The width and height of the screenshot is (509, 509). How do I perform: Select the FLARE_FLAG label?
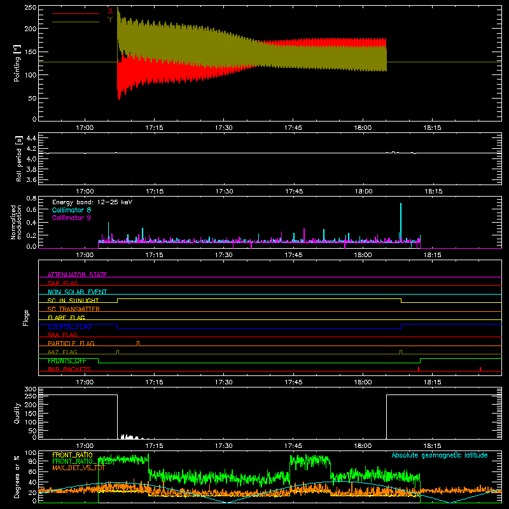pyautogui.click(x=66, y=317)
